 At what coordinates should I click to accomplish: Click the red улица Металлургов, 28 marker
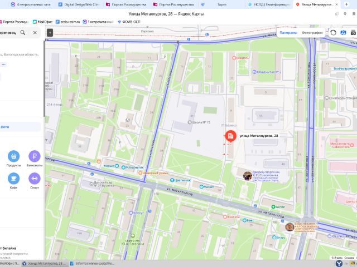click(x=230, y=136)
